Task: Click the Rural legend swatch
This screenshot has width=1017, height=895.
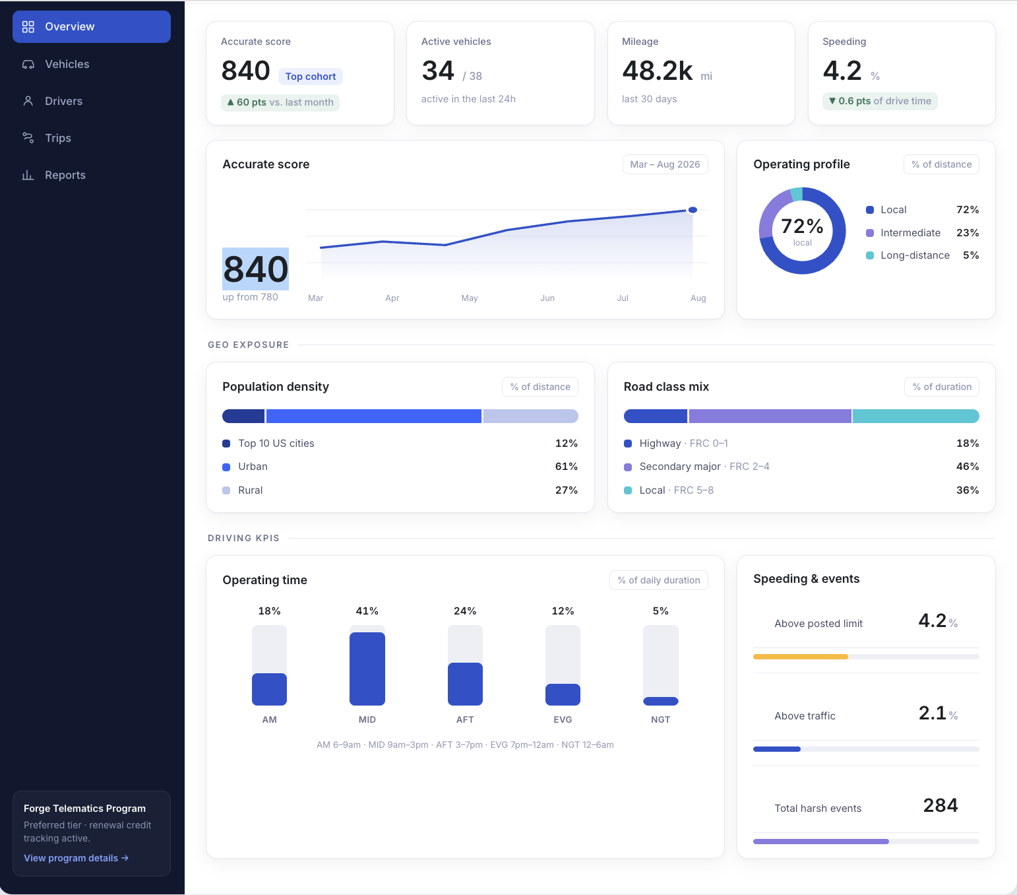Action: coord(226,490)
